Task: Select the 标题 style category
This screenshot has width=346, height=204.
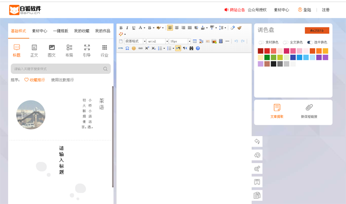Action: (17, 51)
